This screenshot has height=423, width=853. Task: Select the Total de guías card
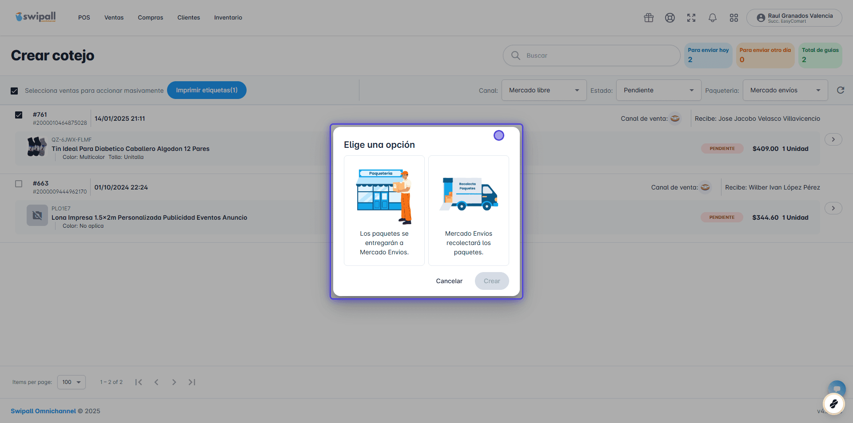pos(820,55)
